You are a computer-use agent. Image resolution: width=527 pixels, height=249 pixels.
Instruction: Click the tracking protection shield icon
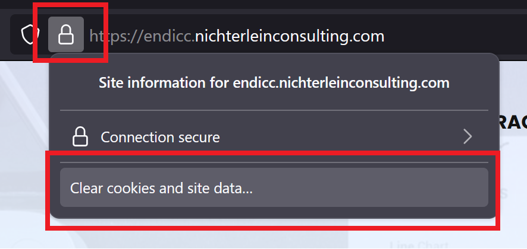(29, 35)
